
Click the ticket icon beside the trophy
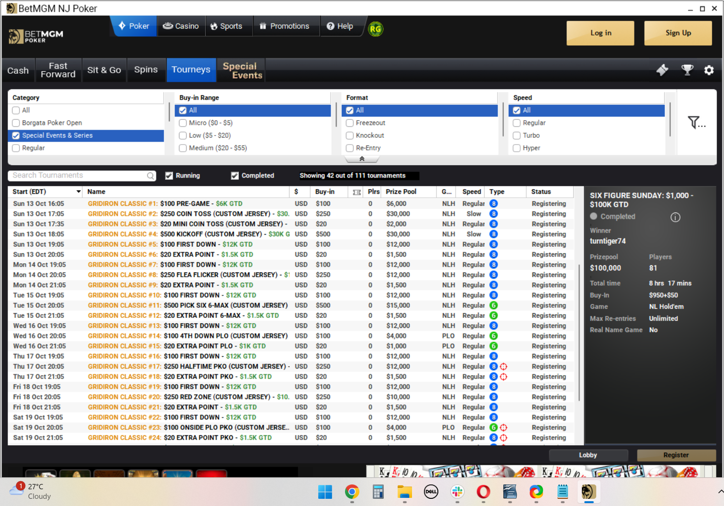click(662, 70)
